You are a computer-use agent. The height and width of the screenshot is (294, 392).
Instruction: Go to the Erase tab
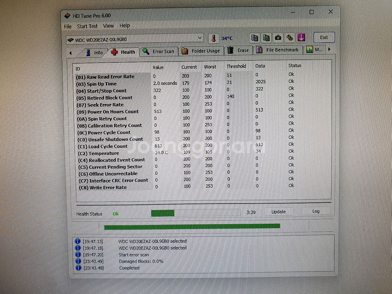pos(238,50)
